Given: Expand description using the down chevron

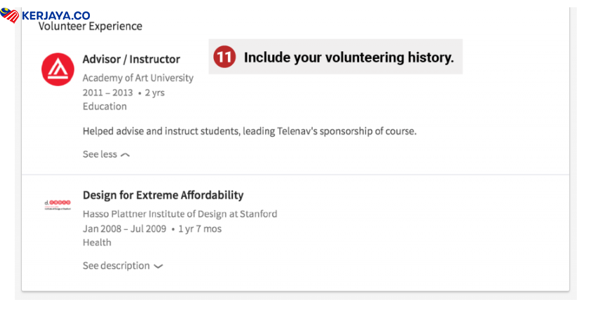Looking at the screenshot, I should pos(158,267).
